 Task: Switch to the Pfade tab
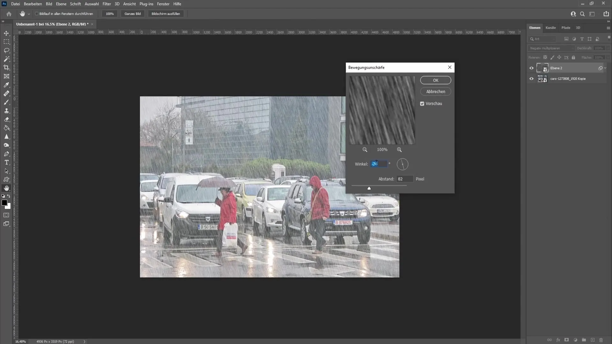pyautogui.click(x=566, y=28)
